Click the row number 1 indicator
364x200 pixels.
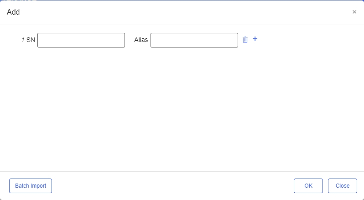click(23, 40)
